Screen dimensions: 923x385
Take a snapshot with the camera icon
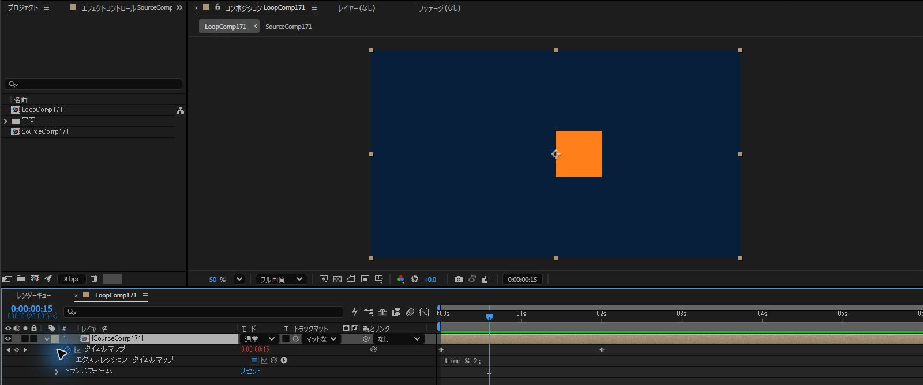tap(459, 279)
